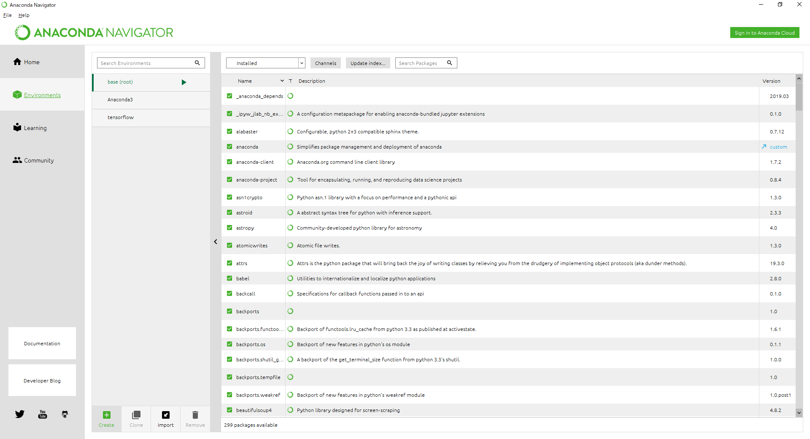This screenshot has width=810, height=439.
Task: Collapse the environments panel with left chevron
Action: [x=216, y=242]
